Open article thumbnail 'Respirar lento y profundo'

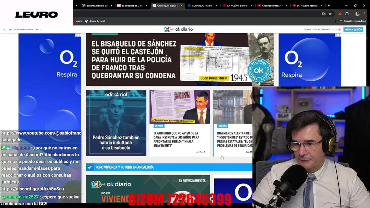(x=180, y=107)
